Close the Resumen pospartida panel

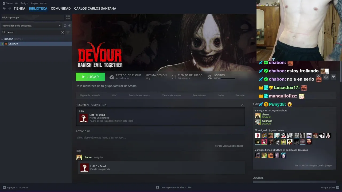pyautogui.click(x=242, y=105)
